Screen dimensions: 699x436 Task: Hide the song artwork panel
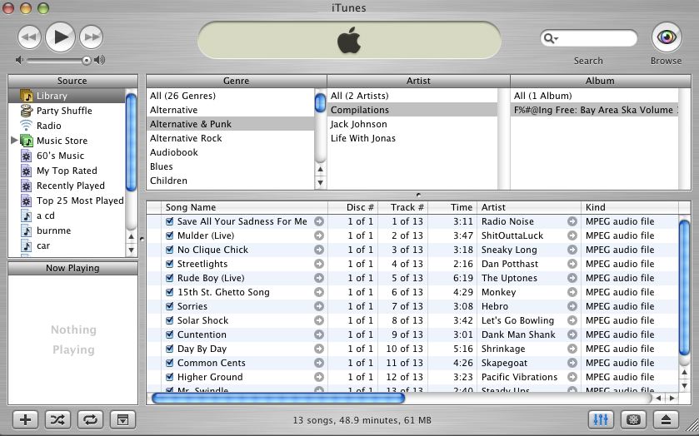[x=123, y=419]
